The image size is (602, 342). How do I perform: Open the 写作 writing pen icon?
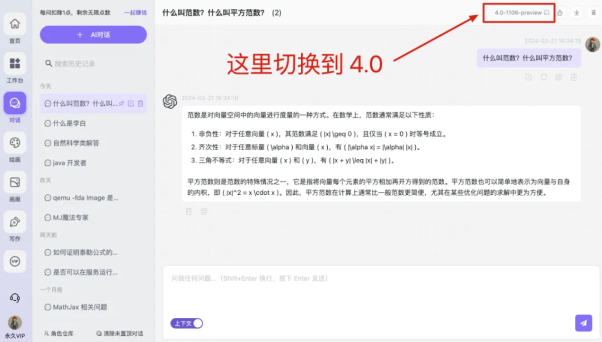[15, 221]
